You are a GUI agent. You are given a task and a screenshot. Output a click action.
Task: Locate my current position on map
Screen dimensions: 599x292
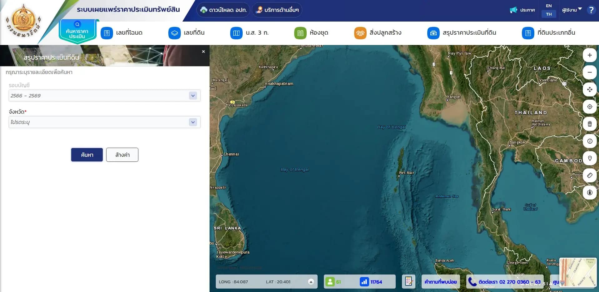click(589, 107)
